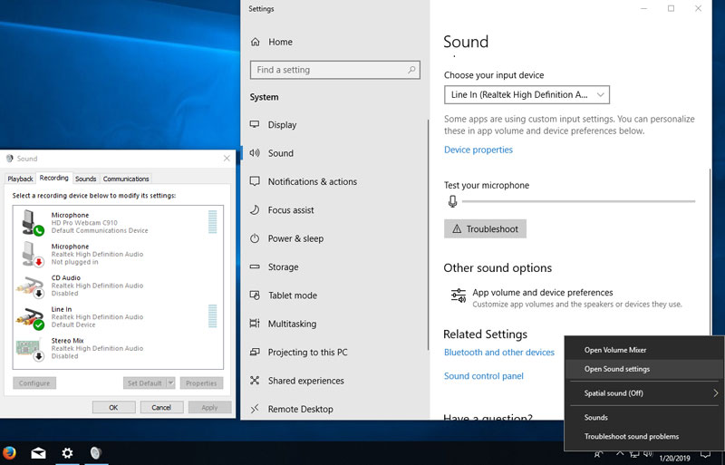
Task: Go to Settings Home via house icon
Action: click(x=256, y=42)
